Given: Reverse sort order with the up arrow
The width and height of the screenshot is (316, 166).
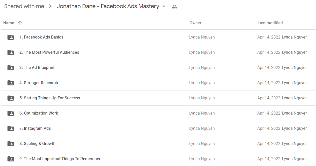Looking at the screenshot, I should 20,23.
